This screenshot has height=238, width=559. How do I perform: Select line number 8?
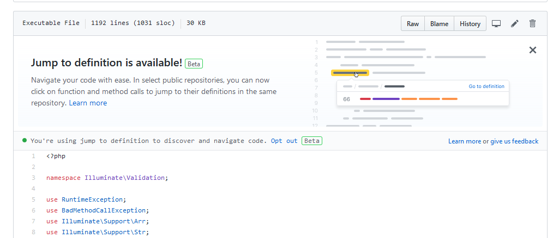pos(33,232)
